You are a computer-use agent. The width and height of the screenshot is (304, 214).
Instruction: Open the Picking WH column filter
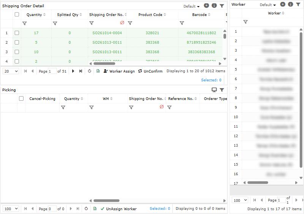[92, 107]
